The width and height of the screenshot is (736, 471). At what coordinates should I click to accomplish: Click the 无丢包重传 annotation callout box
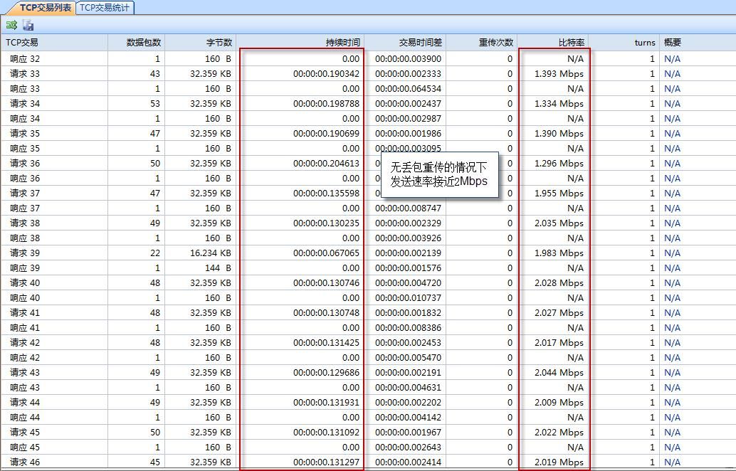pos(439,174)
